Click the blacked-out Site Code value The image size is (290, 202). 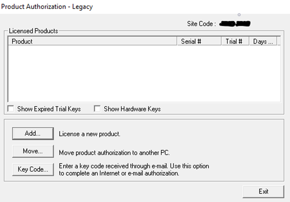(x=235, y=24)
